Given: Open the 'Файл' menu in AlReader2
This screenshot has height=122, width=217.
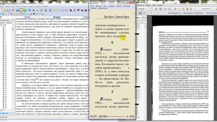Looking at the screenshot, I should pyautogui.click(x=92, y=6).
